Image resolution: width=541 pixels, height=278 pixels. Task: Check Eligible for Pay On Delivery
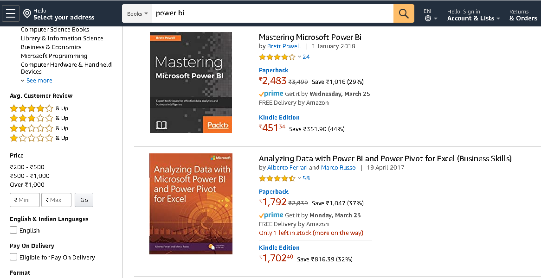(13, 257)
